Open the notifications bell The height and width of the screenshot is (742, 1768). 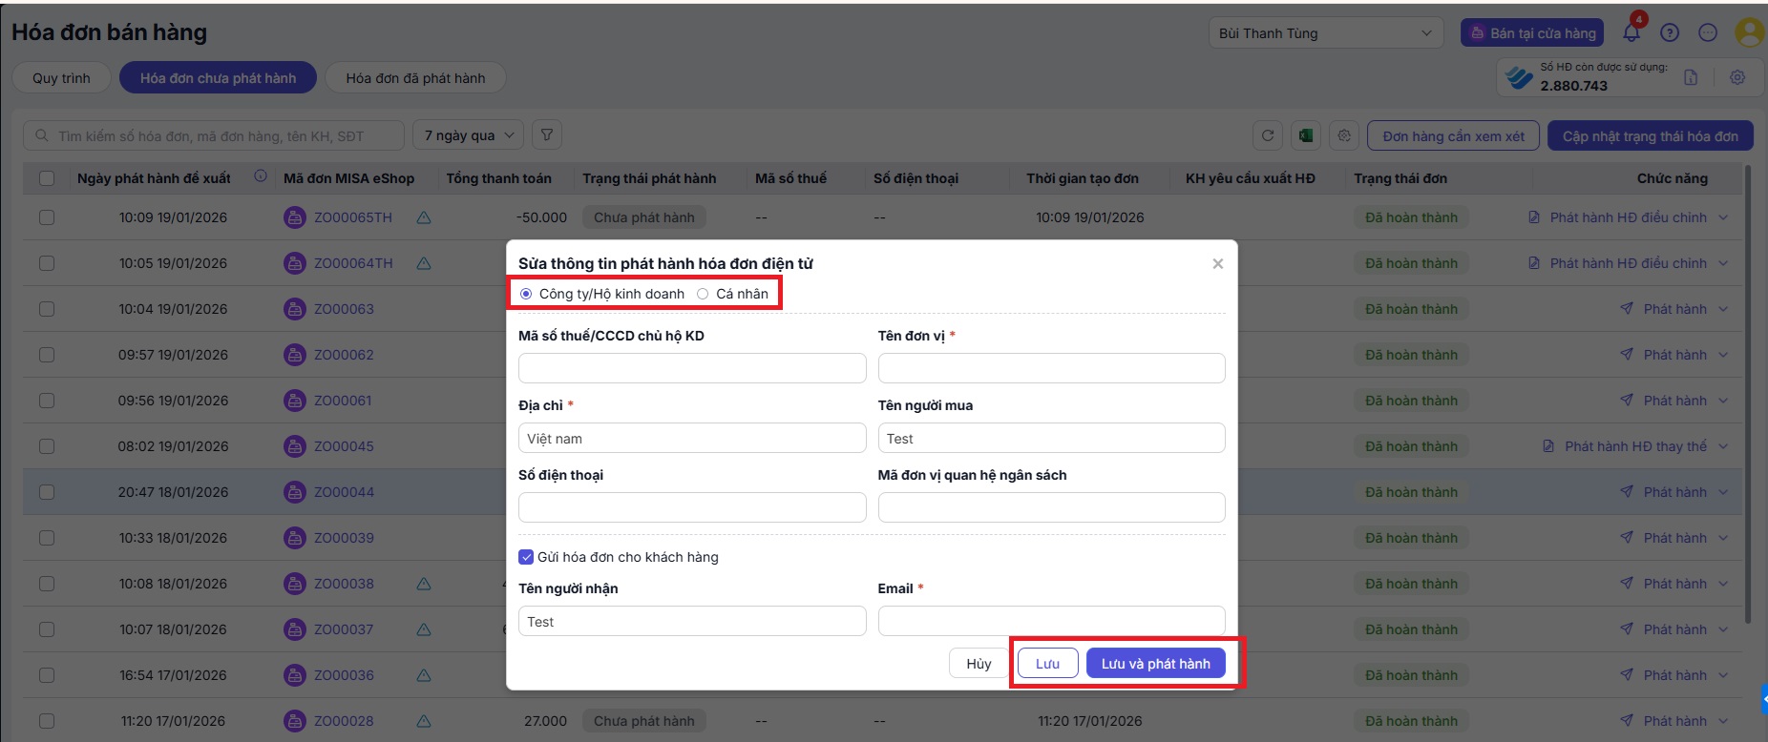coord(1631,33)
